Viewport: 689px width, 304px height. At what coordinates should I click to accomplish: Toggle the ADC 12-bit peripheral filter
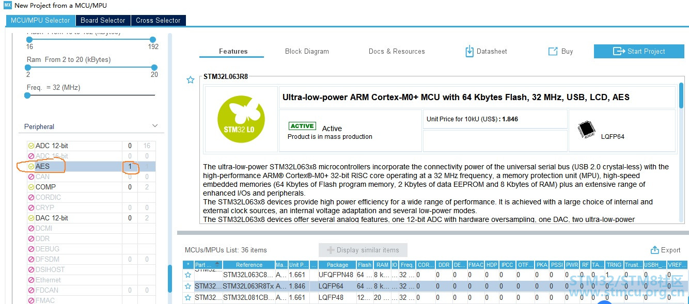[x=31, y=146]
